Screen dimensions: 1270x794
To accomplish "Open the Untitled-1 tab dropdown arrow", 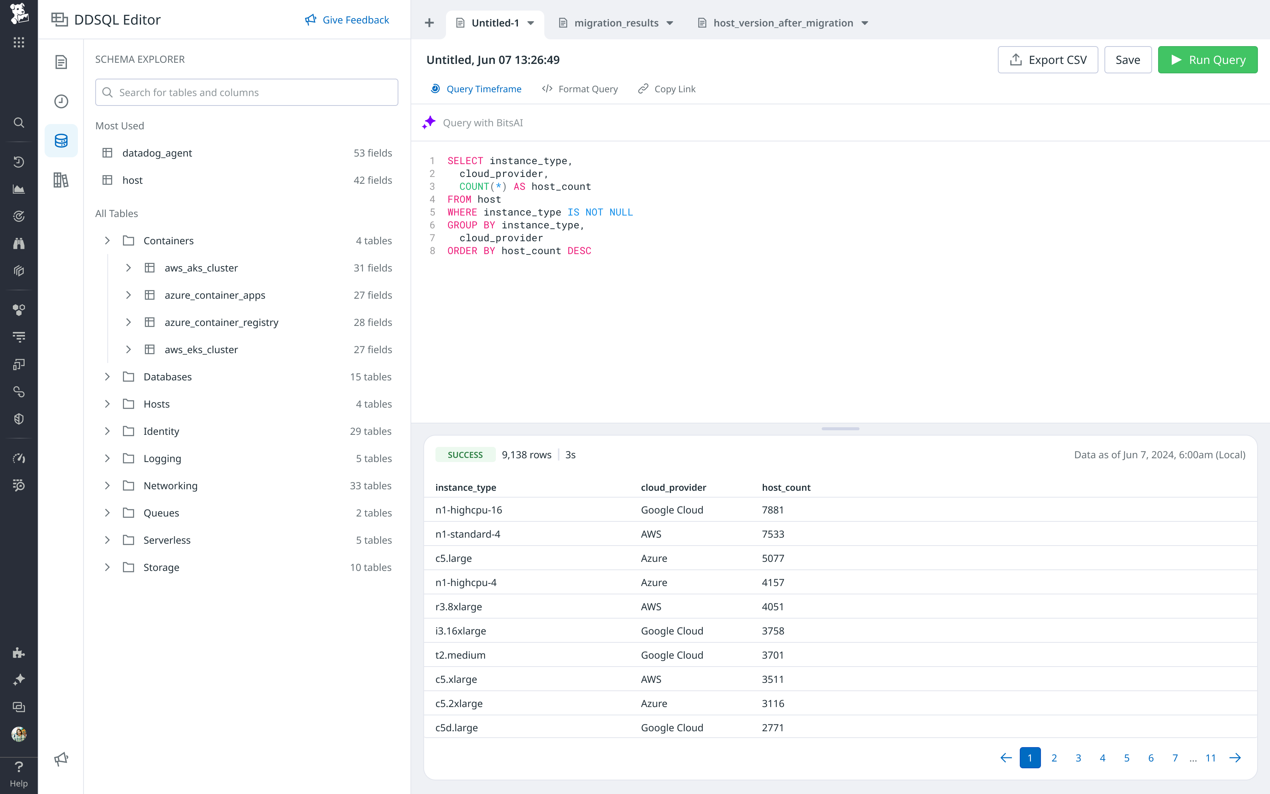I will 531,23.
